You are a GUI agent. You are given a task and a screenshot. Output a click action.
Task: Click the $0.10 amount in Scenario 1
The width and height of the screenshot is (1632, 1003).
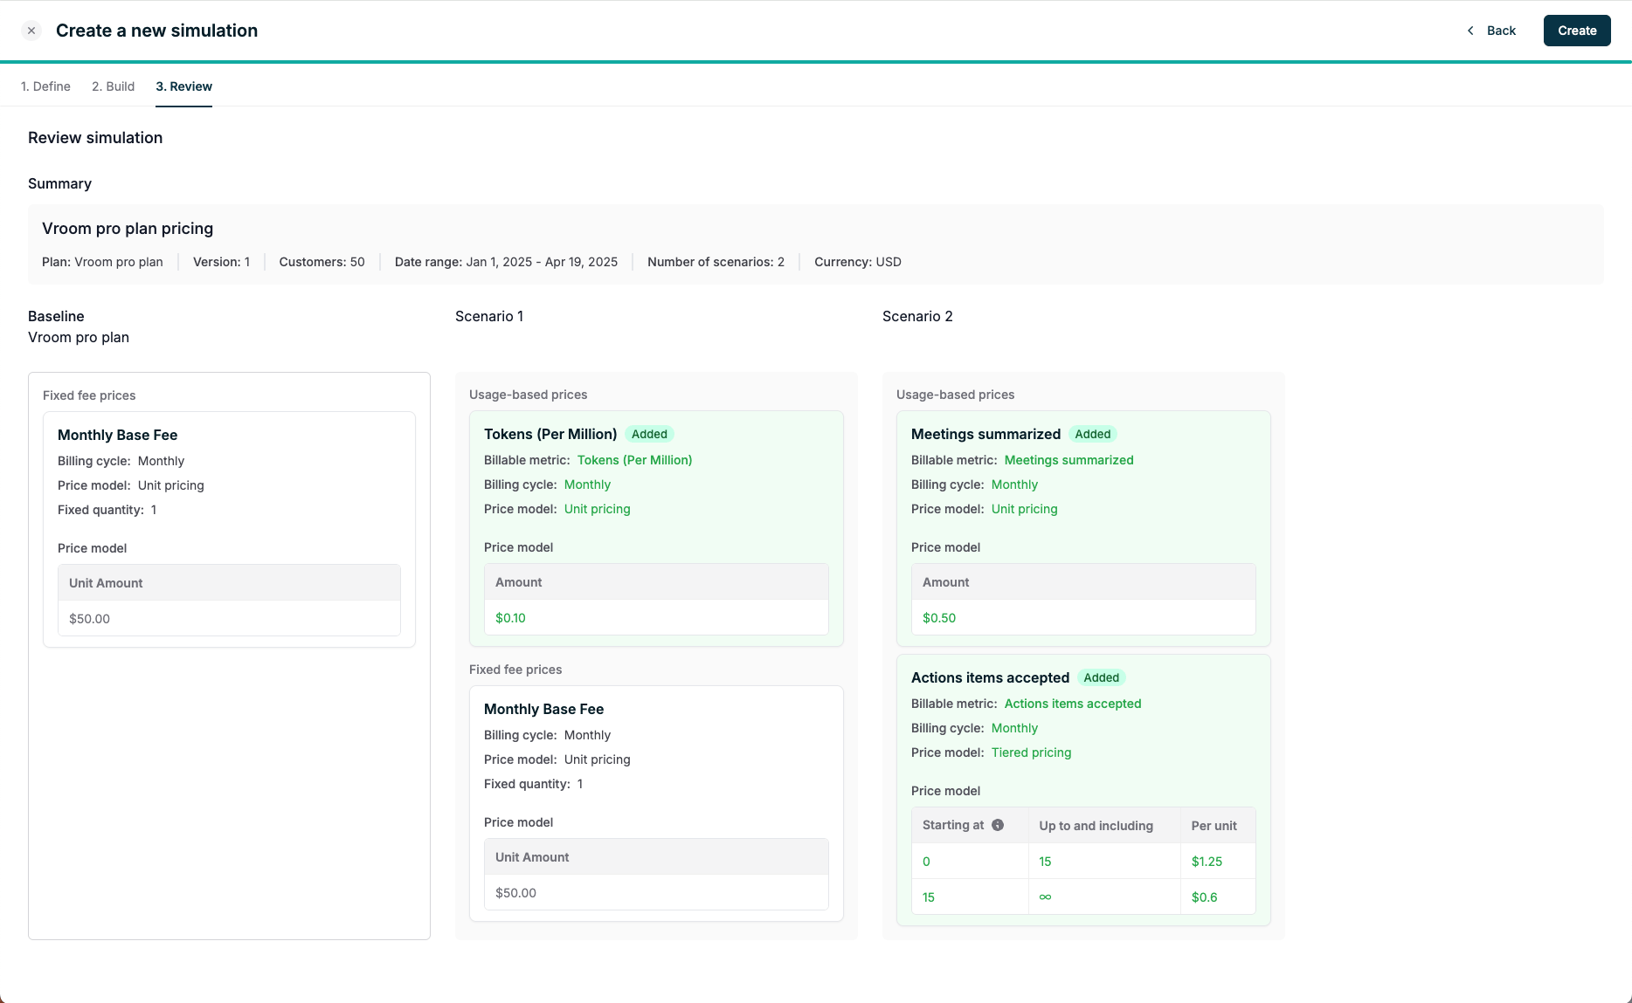tap(510, 618)
